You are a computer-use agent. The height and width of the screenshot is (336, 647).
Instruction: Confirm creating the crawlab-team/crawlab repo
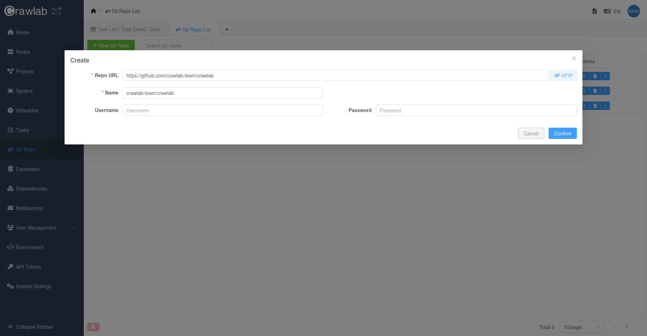click(562, 133)
